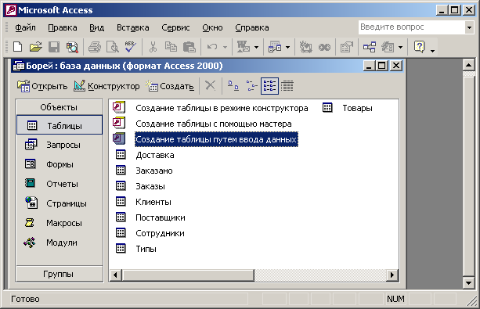Screen dimensions: 480x309
Task: Click the Cut scissors icon
Action: coord(153,47)
